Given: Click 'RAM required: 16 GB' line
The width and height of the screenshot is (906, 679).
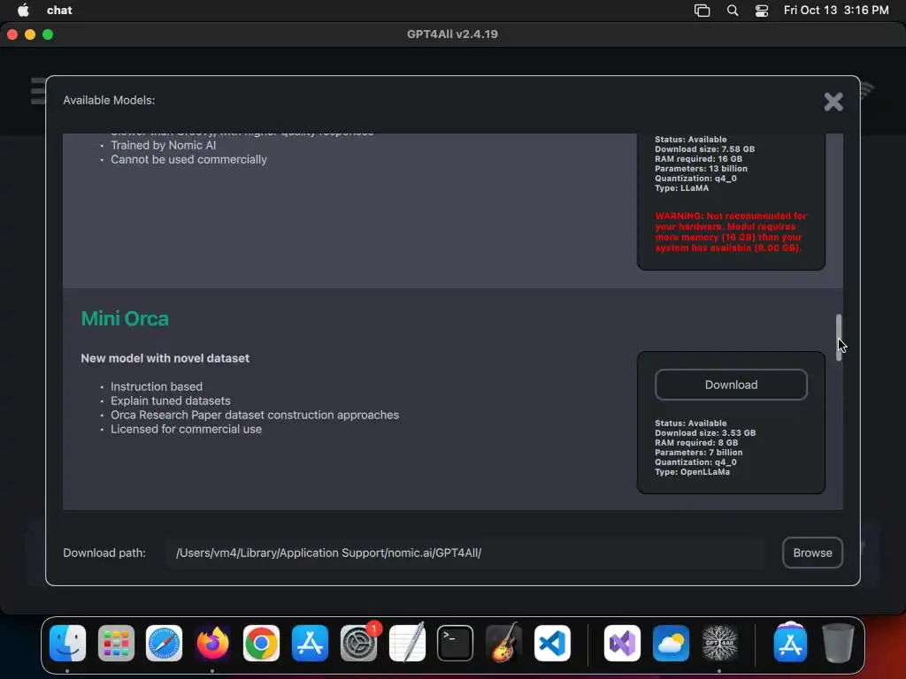Looking at the screenshot, I should (699, 159).
